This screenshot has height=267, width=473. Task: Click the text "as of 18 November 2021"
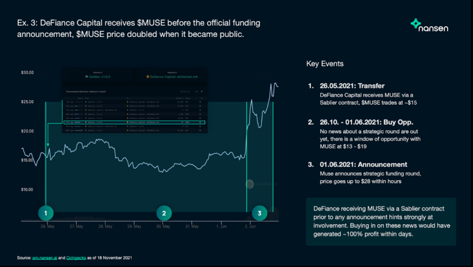pos(110,258)
